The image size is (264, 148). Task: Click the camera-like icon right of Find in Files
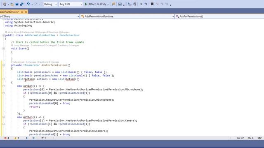point(120,4)
